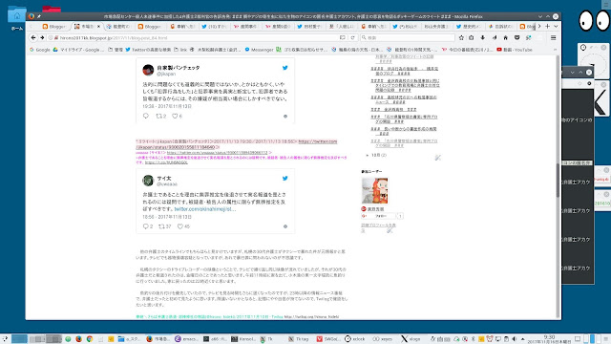Click the volume icon in the system tray
611x344 pixels.
514,339
